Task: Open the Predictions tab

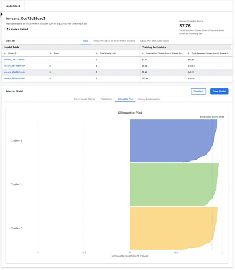Action: pyautogui.click(x=106, y=99)
